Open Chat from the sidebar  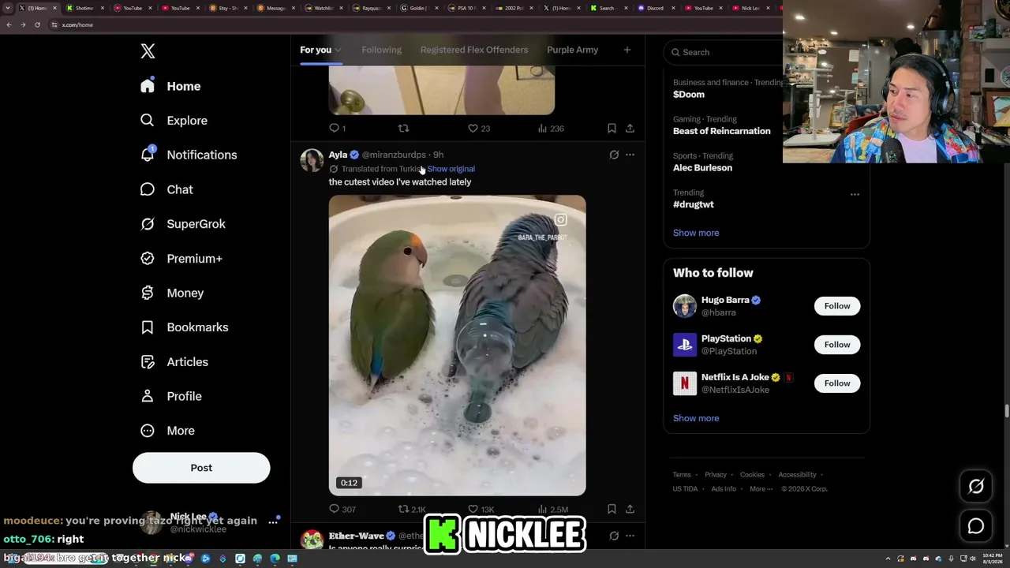tap(166, 189)
